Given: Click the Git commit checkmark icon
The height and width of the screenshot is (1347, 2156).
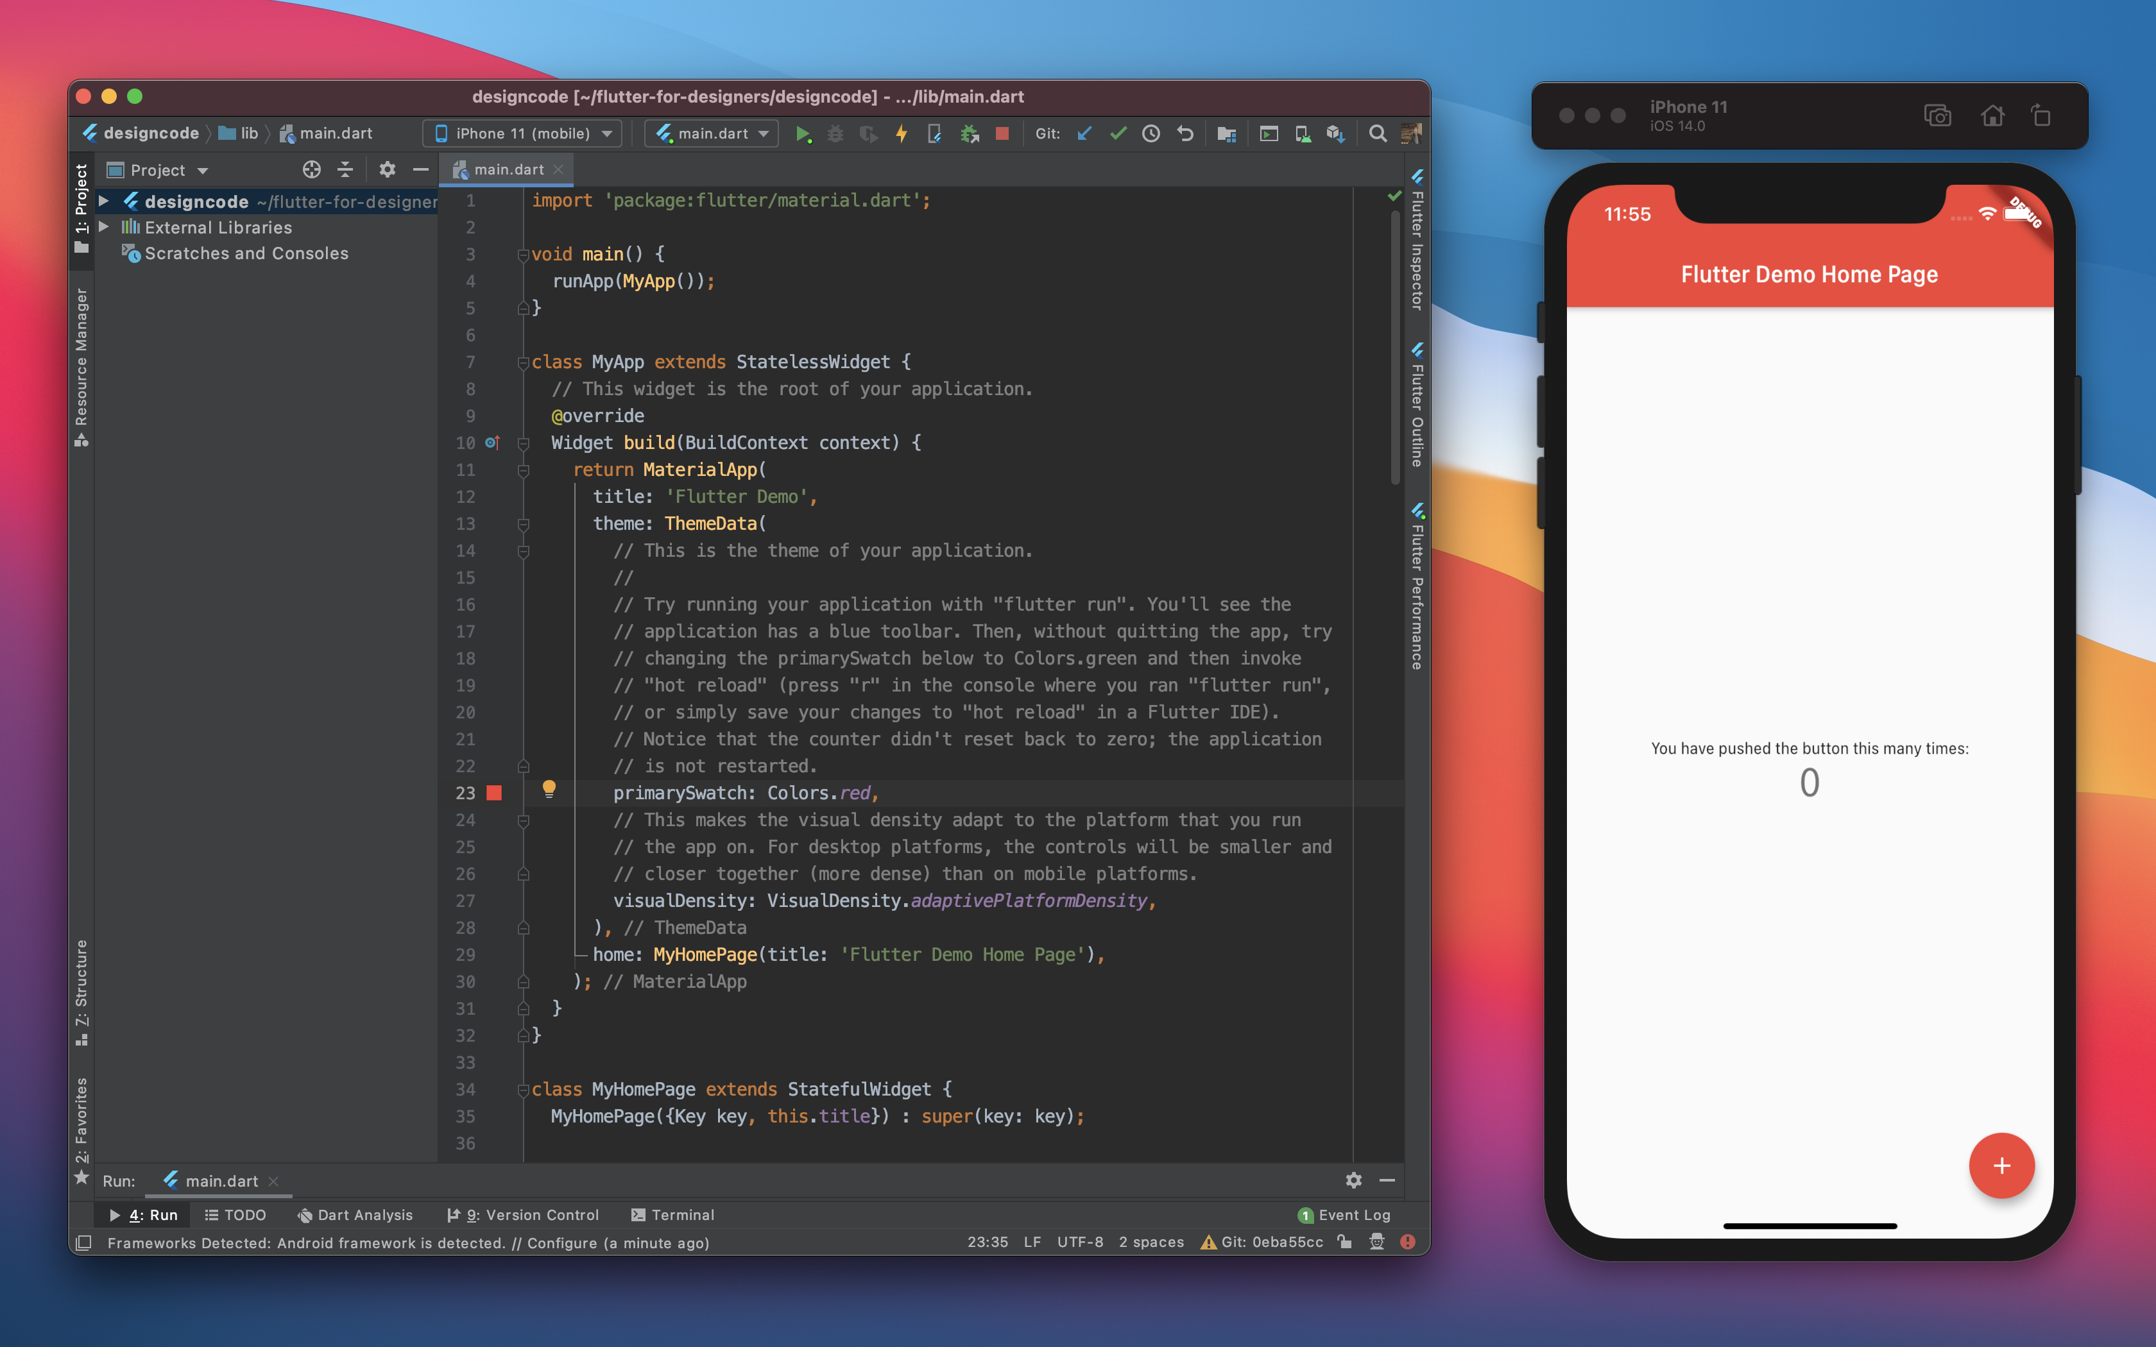Looking at the screenshot, I should [x=1117, y=133].
